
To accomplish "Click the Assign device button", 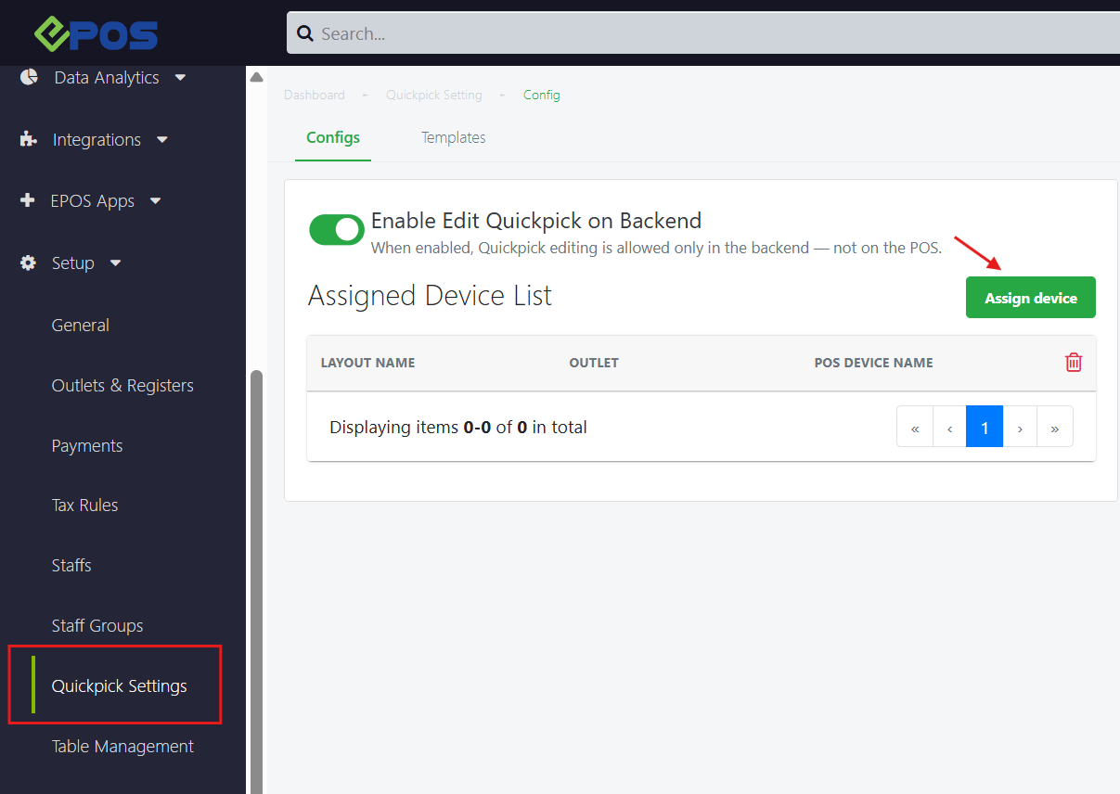I will [1030, 298].
